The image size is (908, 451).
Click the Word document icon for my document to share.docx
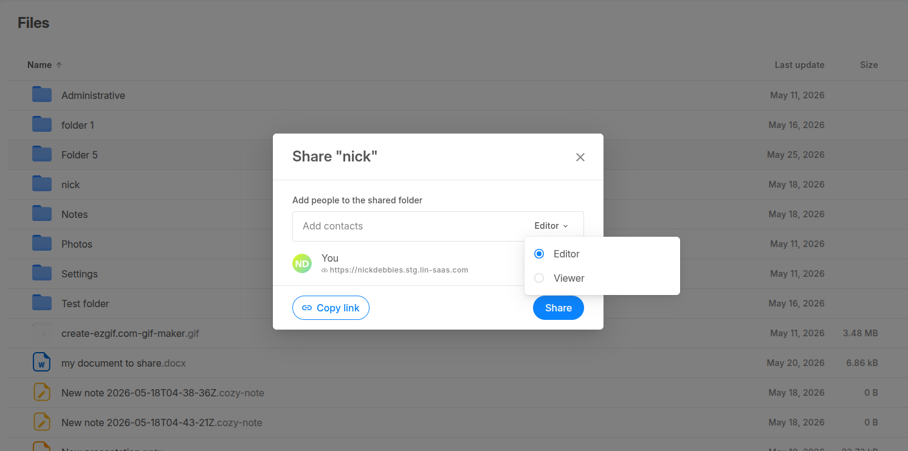(41, 362)
